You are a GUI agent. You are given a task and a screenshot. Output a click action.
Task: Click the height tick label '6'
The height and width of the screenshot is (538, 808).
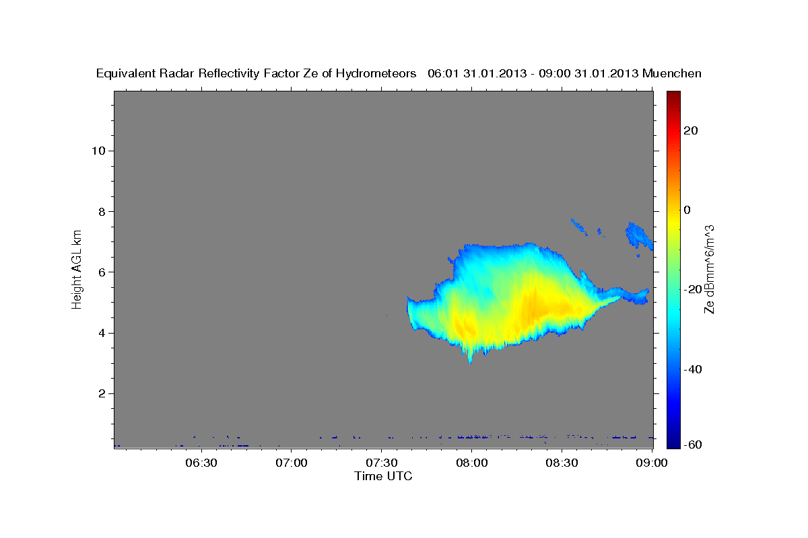click(x=100, y=272)
